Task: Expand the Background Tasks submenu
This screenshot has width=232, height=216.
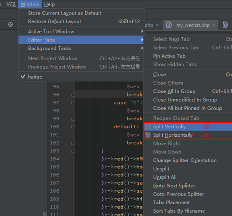Action: coord(81,49)
